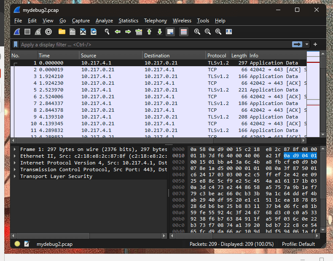The width and height of the screenshot is (333, 261).
Task: Toggle packet list colorization
Action: coord(184,32)
